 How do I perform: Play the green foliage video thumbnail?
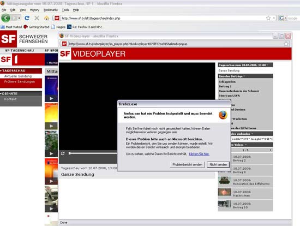coord(51,144)
